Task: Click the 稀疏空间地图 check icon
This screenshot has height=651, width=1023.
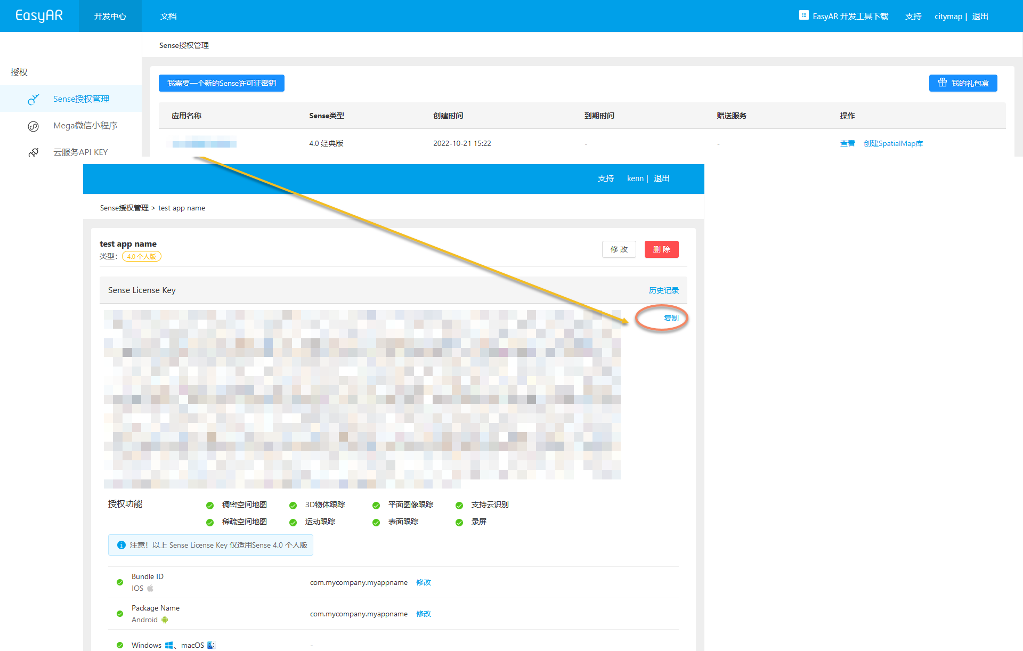Action: tap(210, 522)
